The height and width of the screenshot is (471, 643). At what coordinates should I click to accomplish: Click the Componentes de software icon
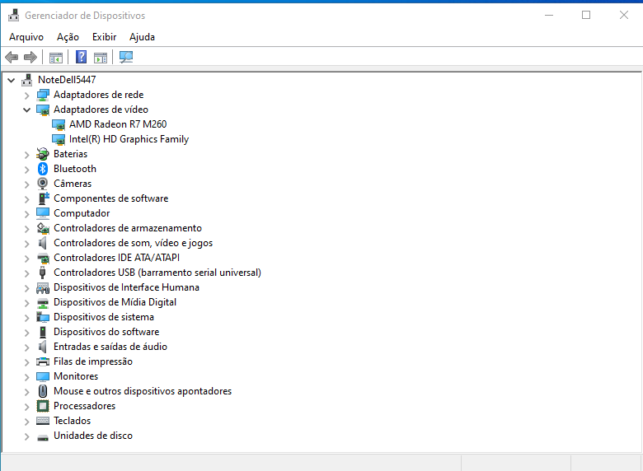click(43, 198)
